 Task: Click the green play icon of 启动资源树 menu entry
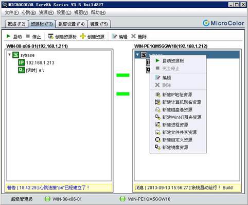(x=157, y=60)
